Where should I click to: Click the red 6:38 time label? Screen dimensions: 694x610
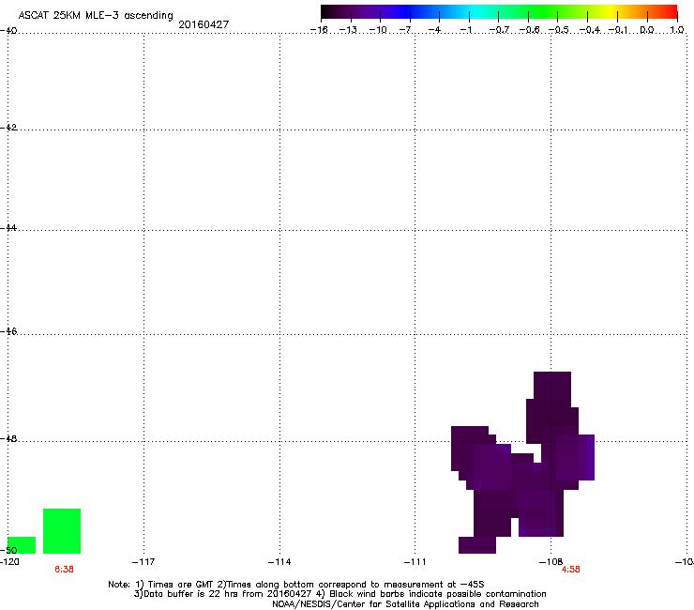[64, 570]
